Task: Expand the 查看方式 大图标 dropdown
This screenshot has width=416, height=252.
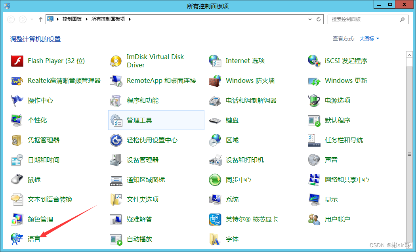Action: coord(370,39)
